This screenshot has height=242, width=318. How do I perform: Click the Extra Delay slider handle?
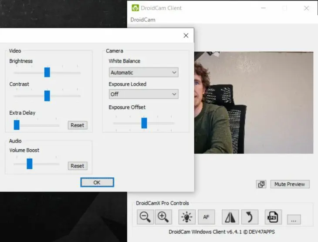click(17, 125)
